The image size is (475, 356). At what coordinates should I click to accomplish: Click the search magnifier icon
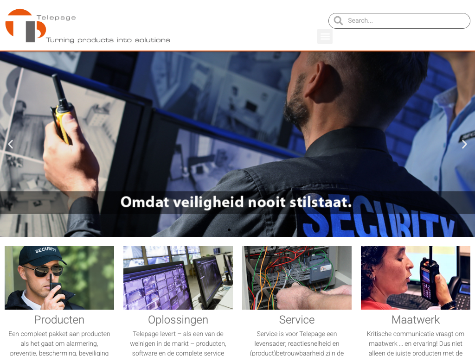click(x=338, y=20)
